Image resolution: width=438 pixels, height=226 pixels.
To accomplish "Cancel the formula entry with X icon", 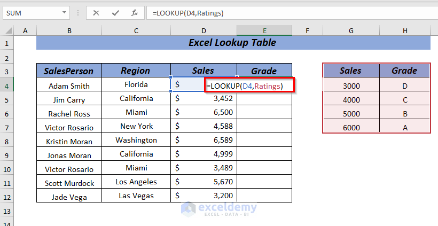I will pos(96,13).
